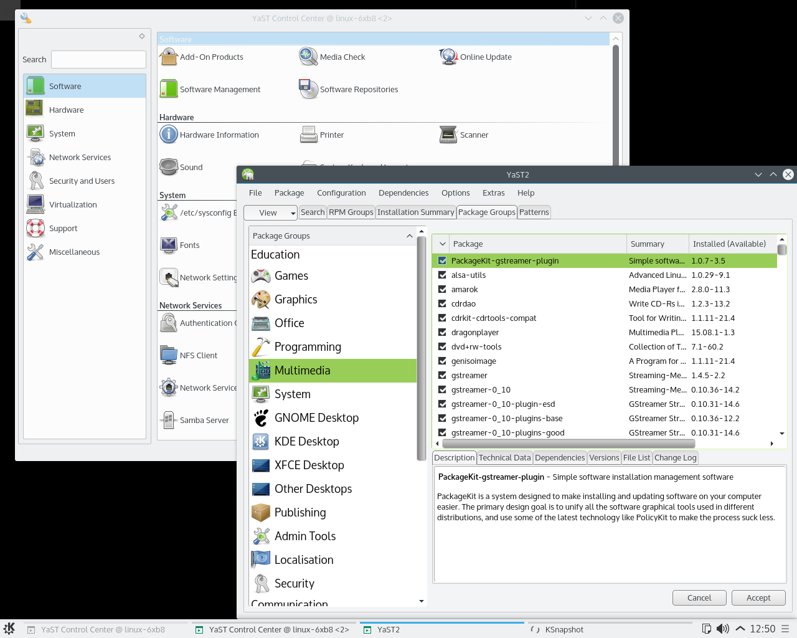Open the Technical Data tab
The height and width of the screenshot is (638, 797).
(504, 458)
